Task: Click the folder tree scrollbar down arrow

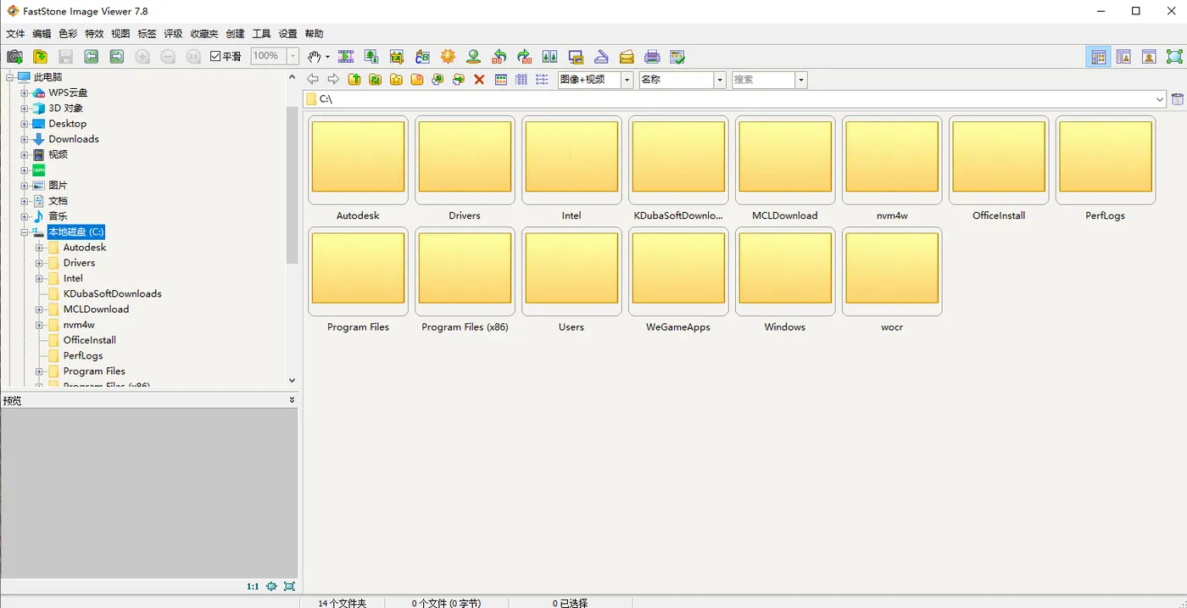Action: coord(292,381)
